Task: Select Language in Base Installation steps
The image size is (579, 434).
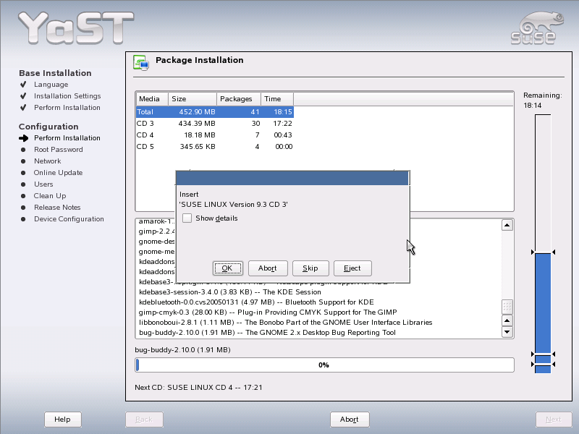Action: click(x=51, y=85)
